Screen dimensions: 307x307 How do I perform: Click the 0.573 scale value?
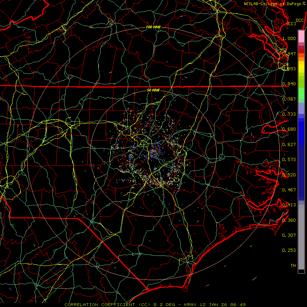coord(289,160)
